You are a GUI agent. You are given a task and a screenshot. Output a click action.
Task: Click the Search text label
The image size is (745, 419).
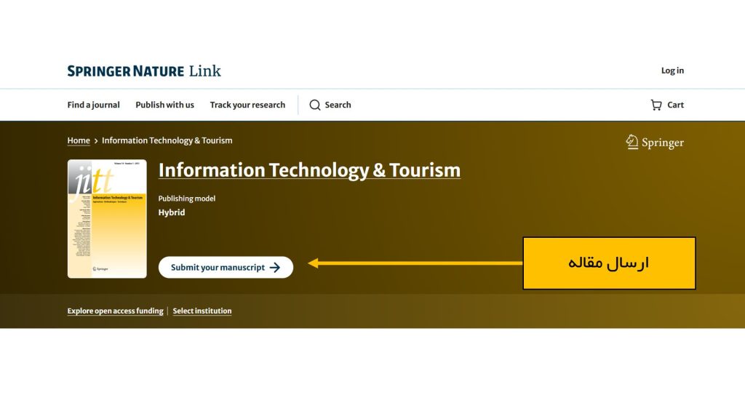pos(338,105)
